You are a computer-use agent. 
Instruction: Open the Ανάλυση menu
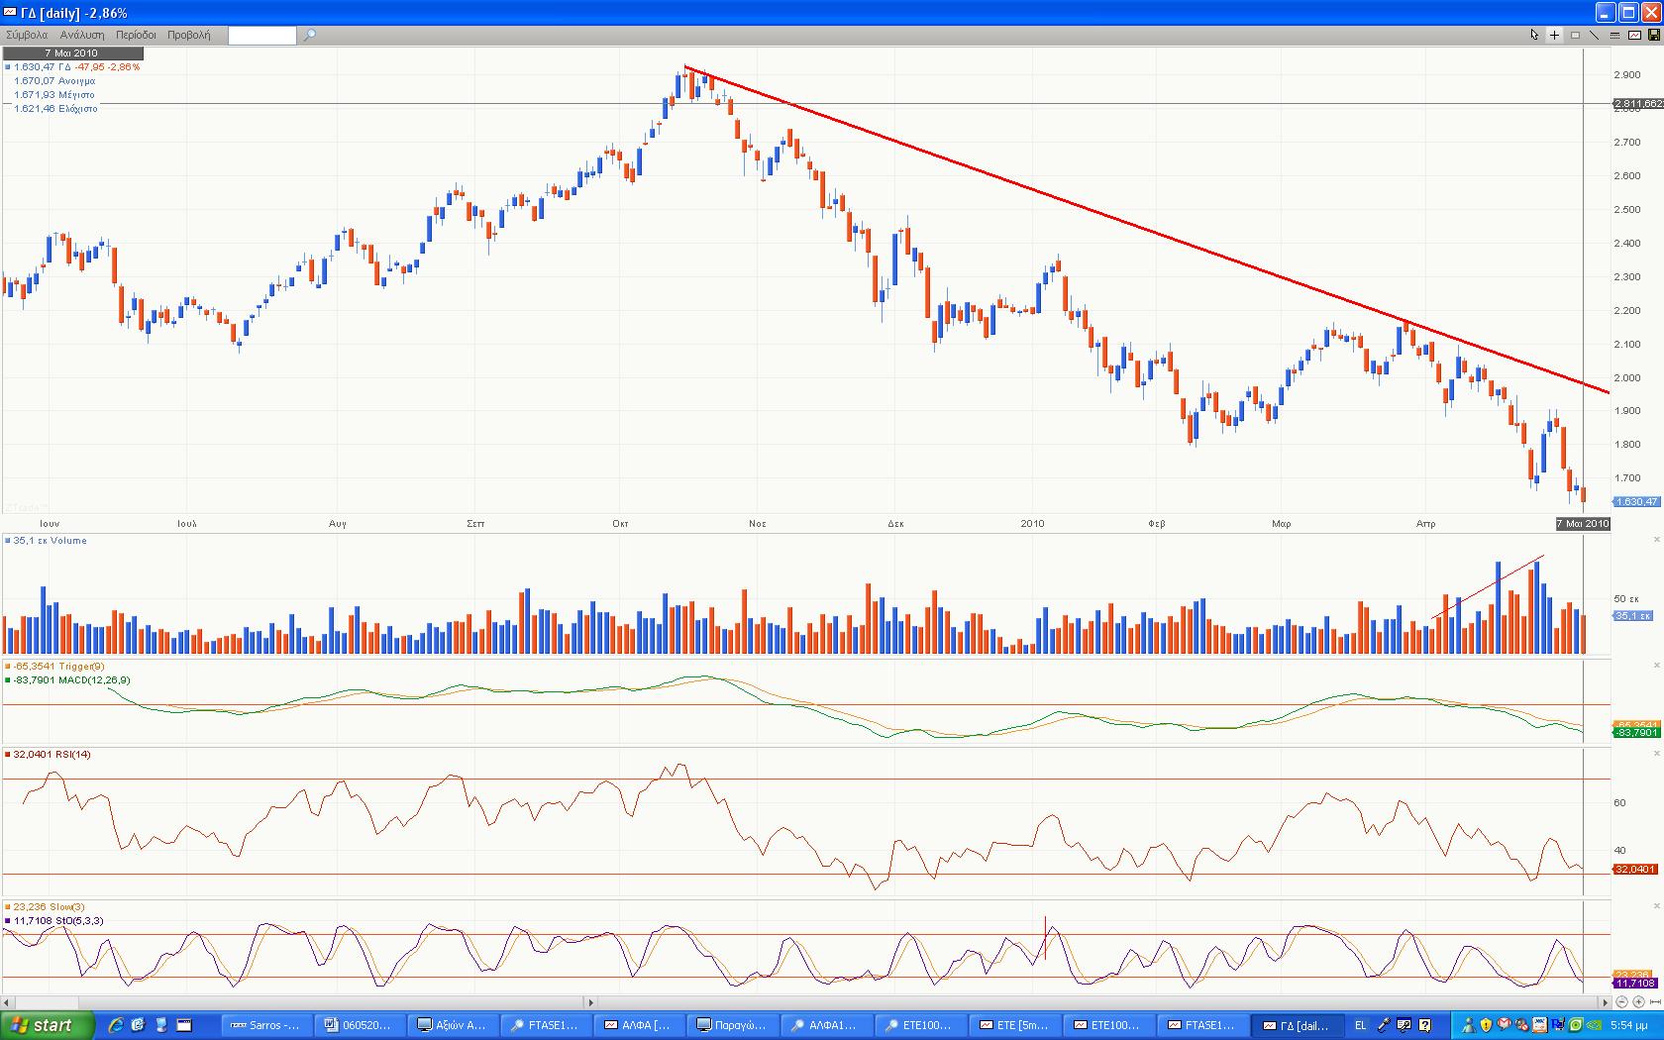click(x=82, y=35)
